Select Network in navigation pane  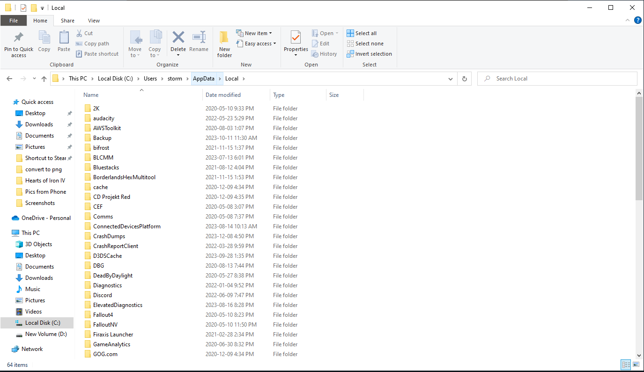[x=32, y=349]
